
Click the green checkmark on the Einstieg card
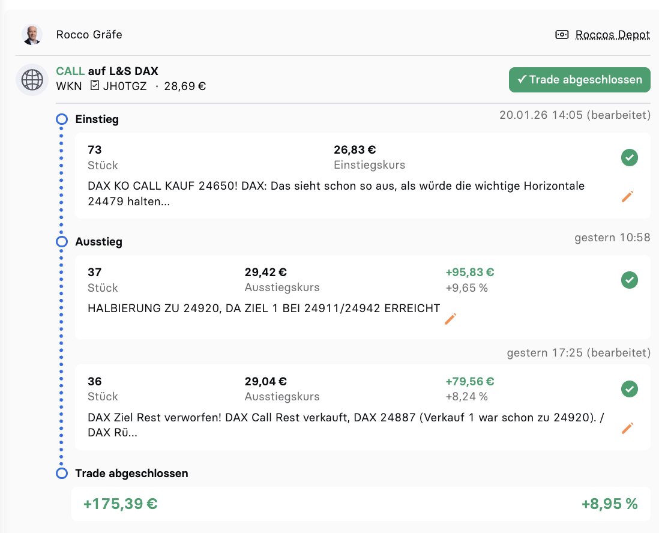(x=629, y=158)
